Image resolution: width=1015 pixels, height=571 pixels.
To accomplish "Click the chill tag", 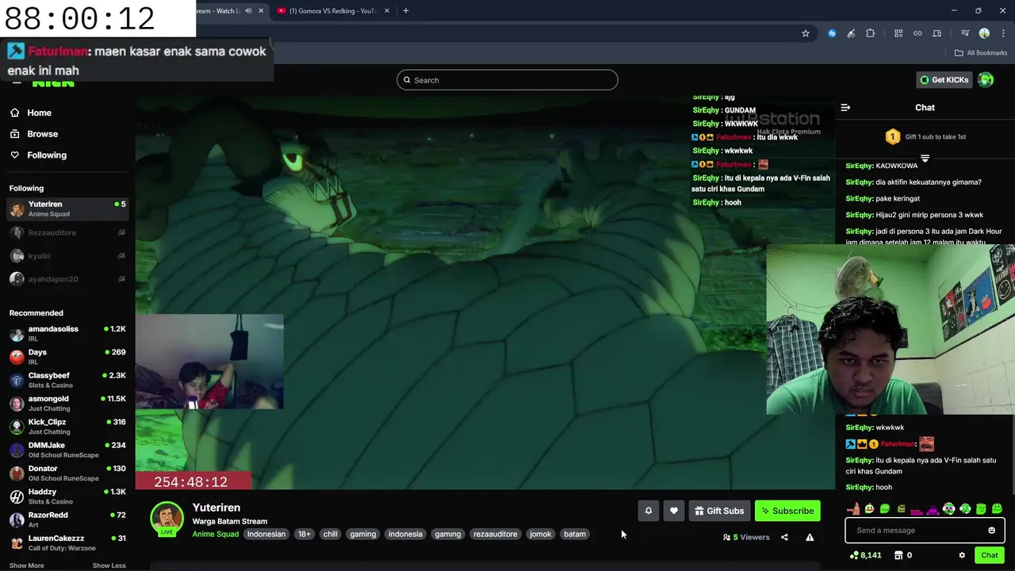I will tap(331, 534).
